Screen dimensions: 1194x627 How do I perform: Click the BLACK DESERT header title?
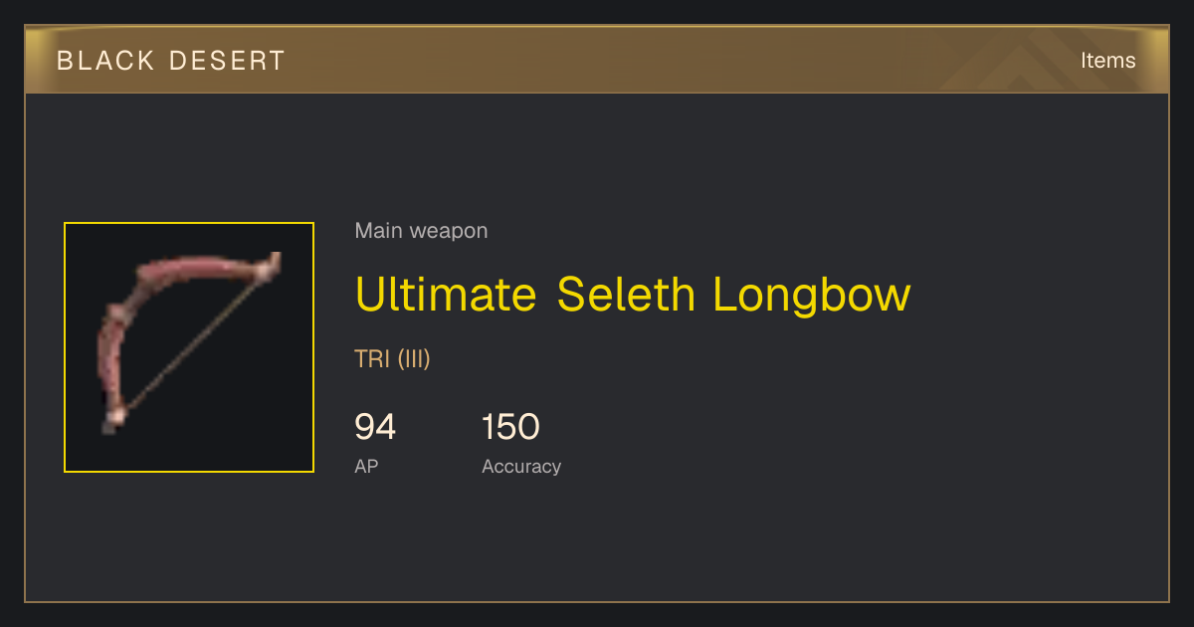171,61
